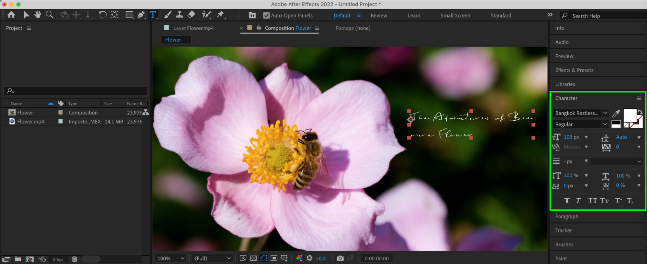Toggle mask and shape path visibility
The image size is (647, 264).
point(264,258)
